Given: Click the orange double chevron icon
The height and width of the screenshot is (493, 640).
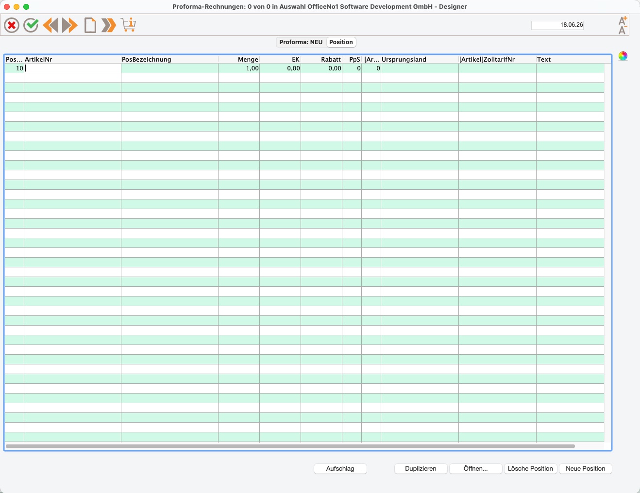Looking at the screenshot, I should pyautogui.click(x=109, y=25).
